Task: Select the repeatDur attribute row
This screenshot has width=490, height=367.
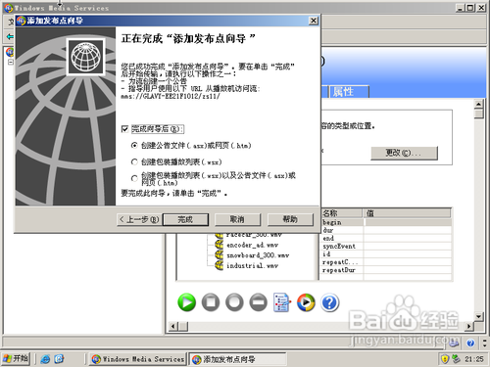Action: click(386, 270)
